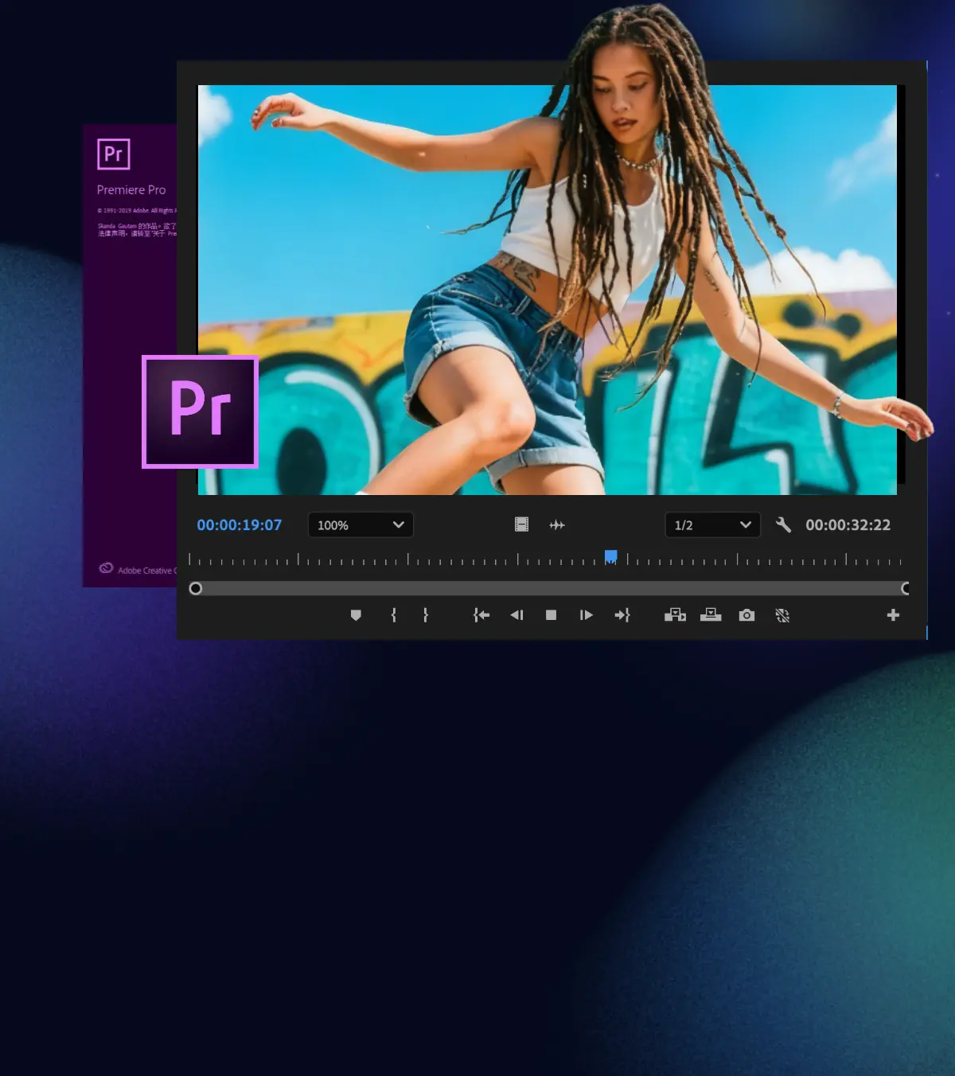
Task: Open the 100% zoom level dropdown
Action: pyautogui.click(x=360, y=524)
